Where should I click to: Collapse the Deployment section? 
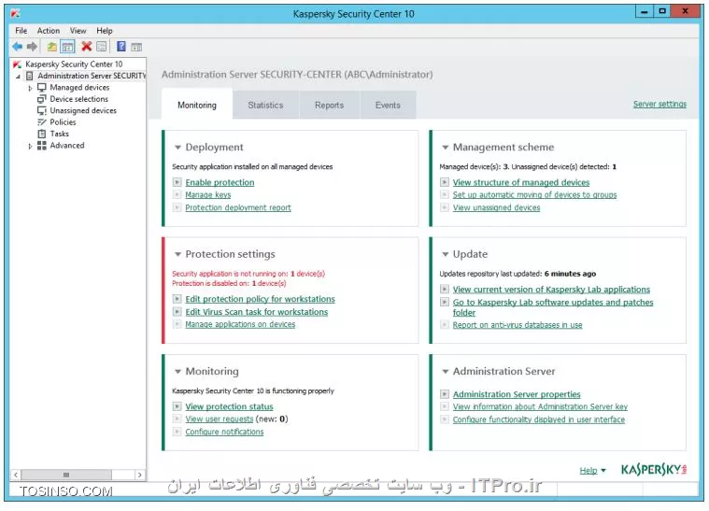click(177, 148)
